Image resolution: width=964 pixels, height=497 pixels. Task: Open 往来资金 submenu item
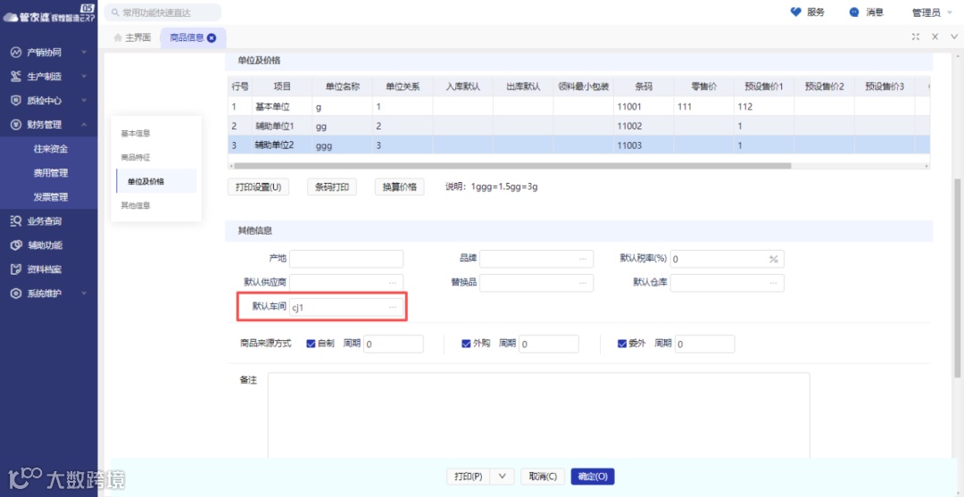(50, 149)
